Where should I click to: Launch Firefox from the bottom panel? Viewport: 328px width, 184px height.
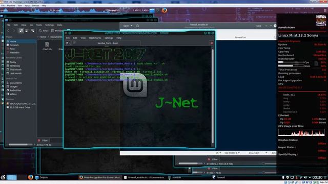tap(31, 177)
